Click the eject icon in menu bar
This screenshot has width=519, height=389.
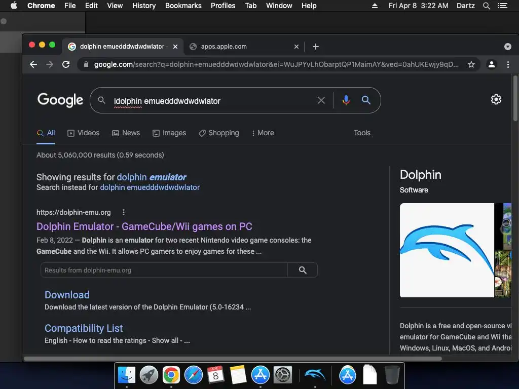coord(375,6)
